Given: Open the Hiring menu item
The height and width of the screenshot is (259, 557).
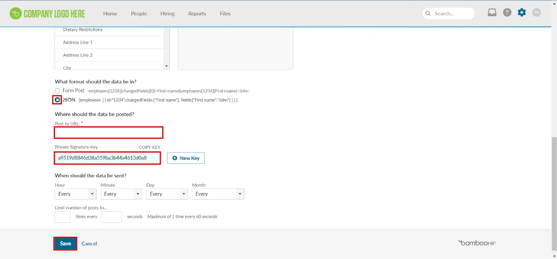Looking at the screenshot, I should [x=167, y=13].
